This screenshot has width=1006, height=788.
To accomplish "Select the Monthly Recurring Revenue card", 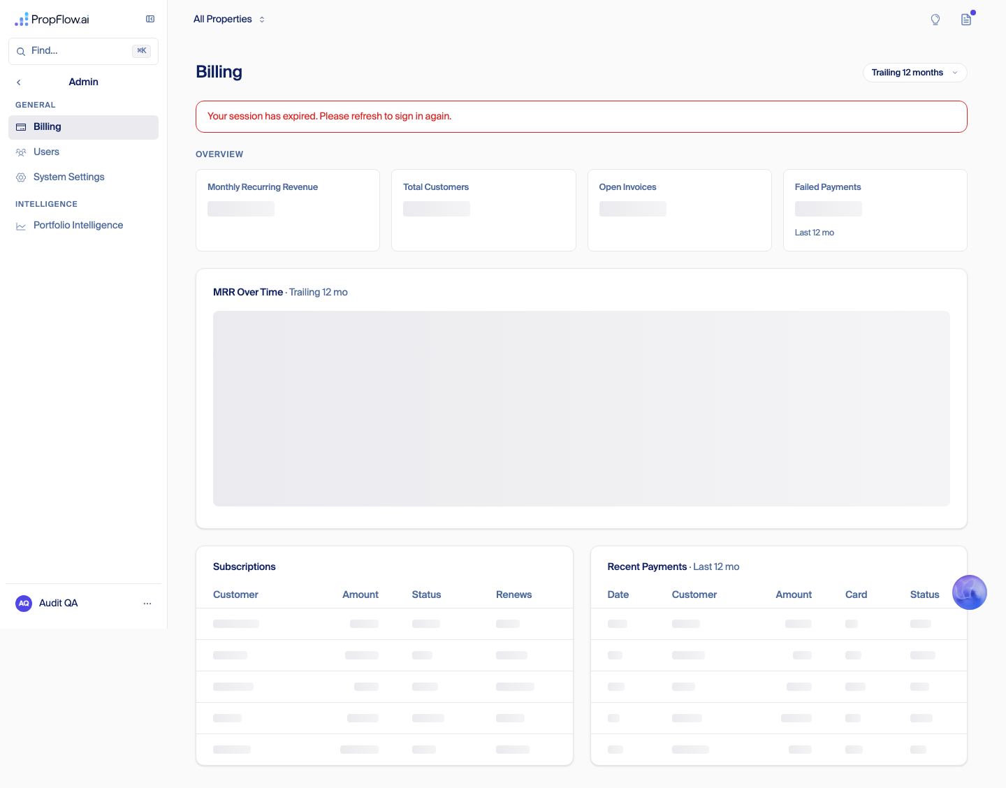I will click(288, 210).
